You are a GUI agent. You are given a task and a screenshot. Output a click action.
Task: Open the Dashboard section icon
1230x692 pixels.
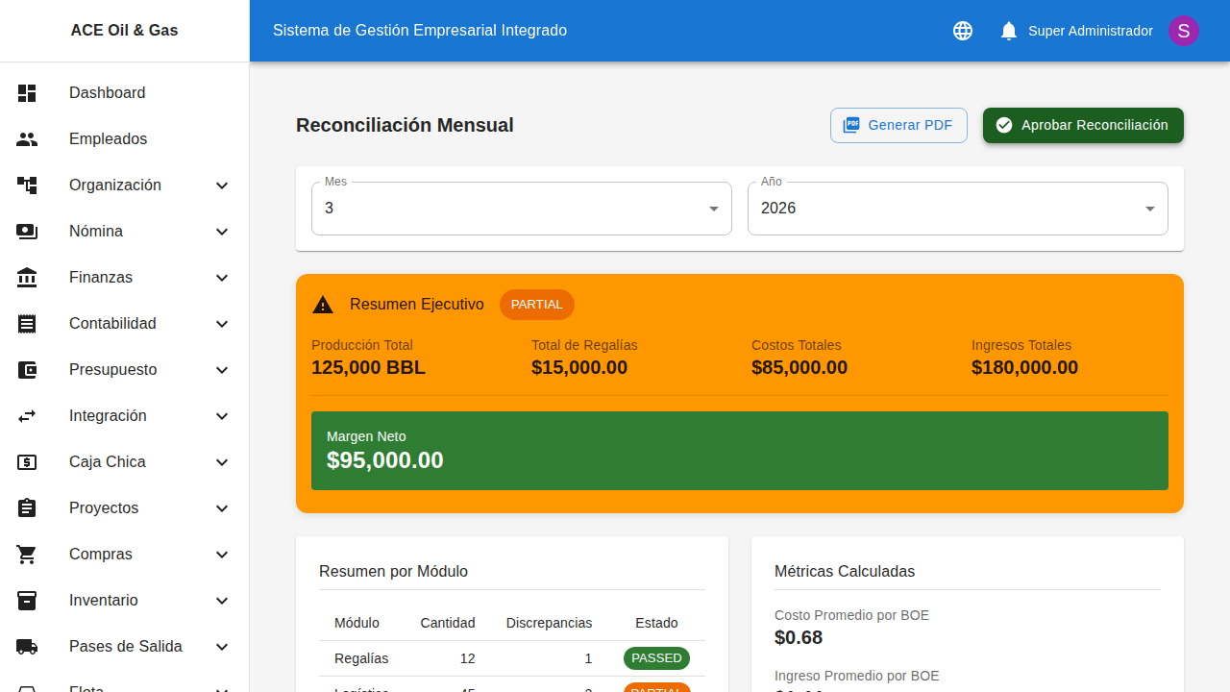coord(27,92)
